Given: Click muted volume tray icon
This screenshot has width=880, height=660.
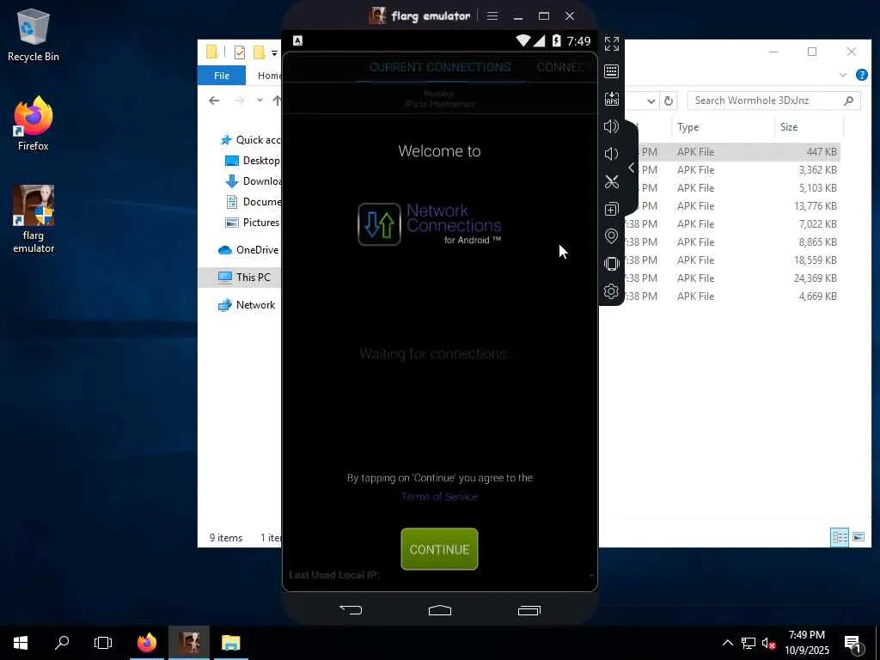Looking at the screenshot, I should click(768, 643).
